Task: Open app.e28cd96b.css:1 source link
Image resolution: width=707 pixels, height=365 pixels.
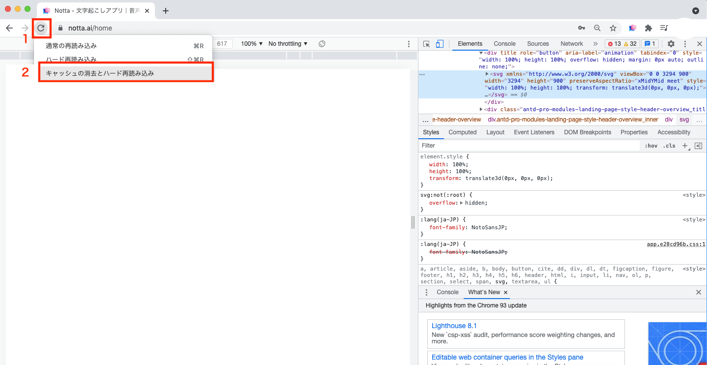Action: (x=676, y=244)
